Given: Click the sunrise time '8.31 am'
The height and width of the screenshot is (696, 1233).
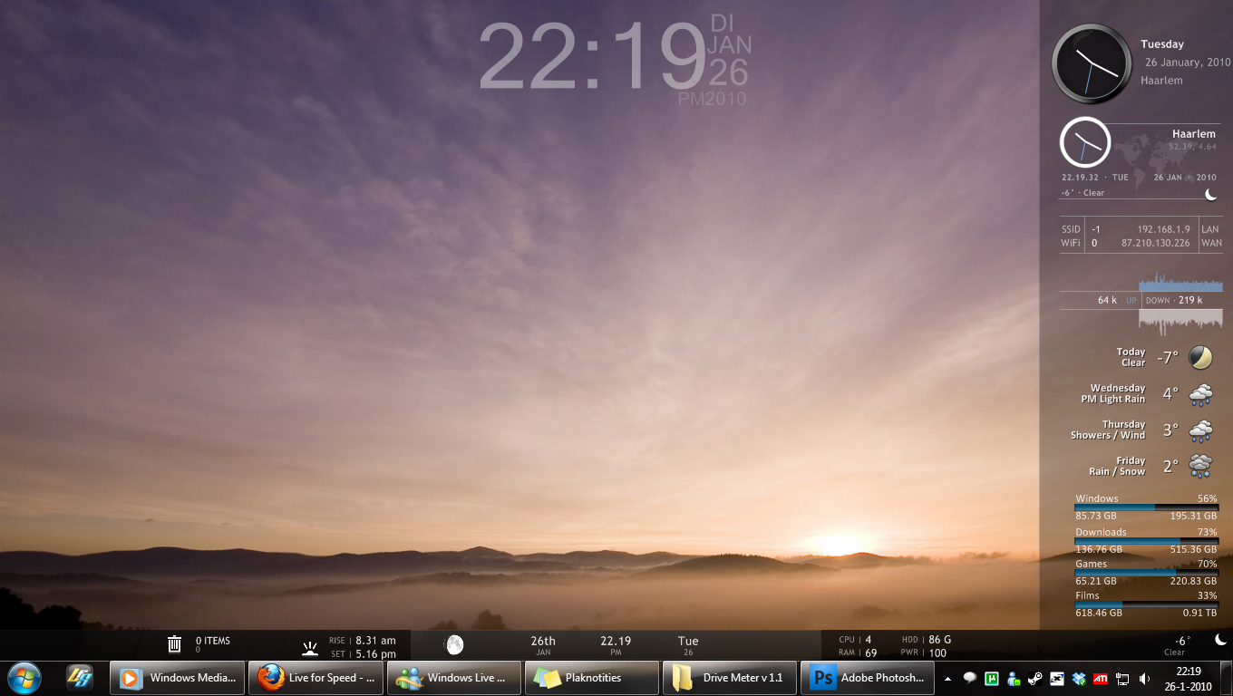Looking at the screenshot, I should [x=375, y=641].
